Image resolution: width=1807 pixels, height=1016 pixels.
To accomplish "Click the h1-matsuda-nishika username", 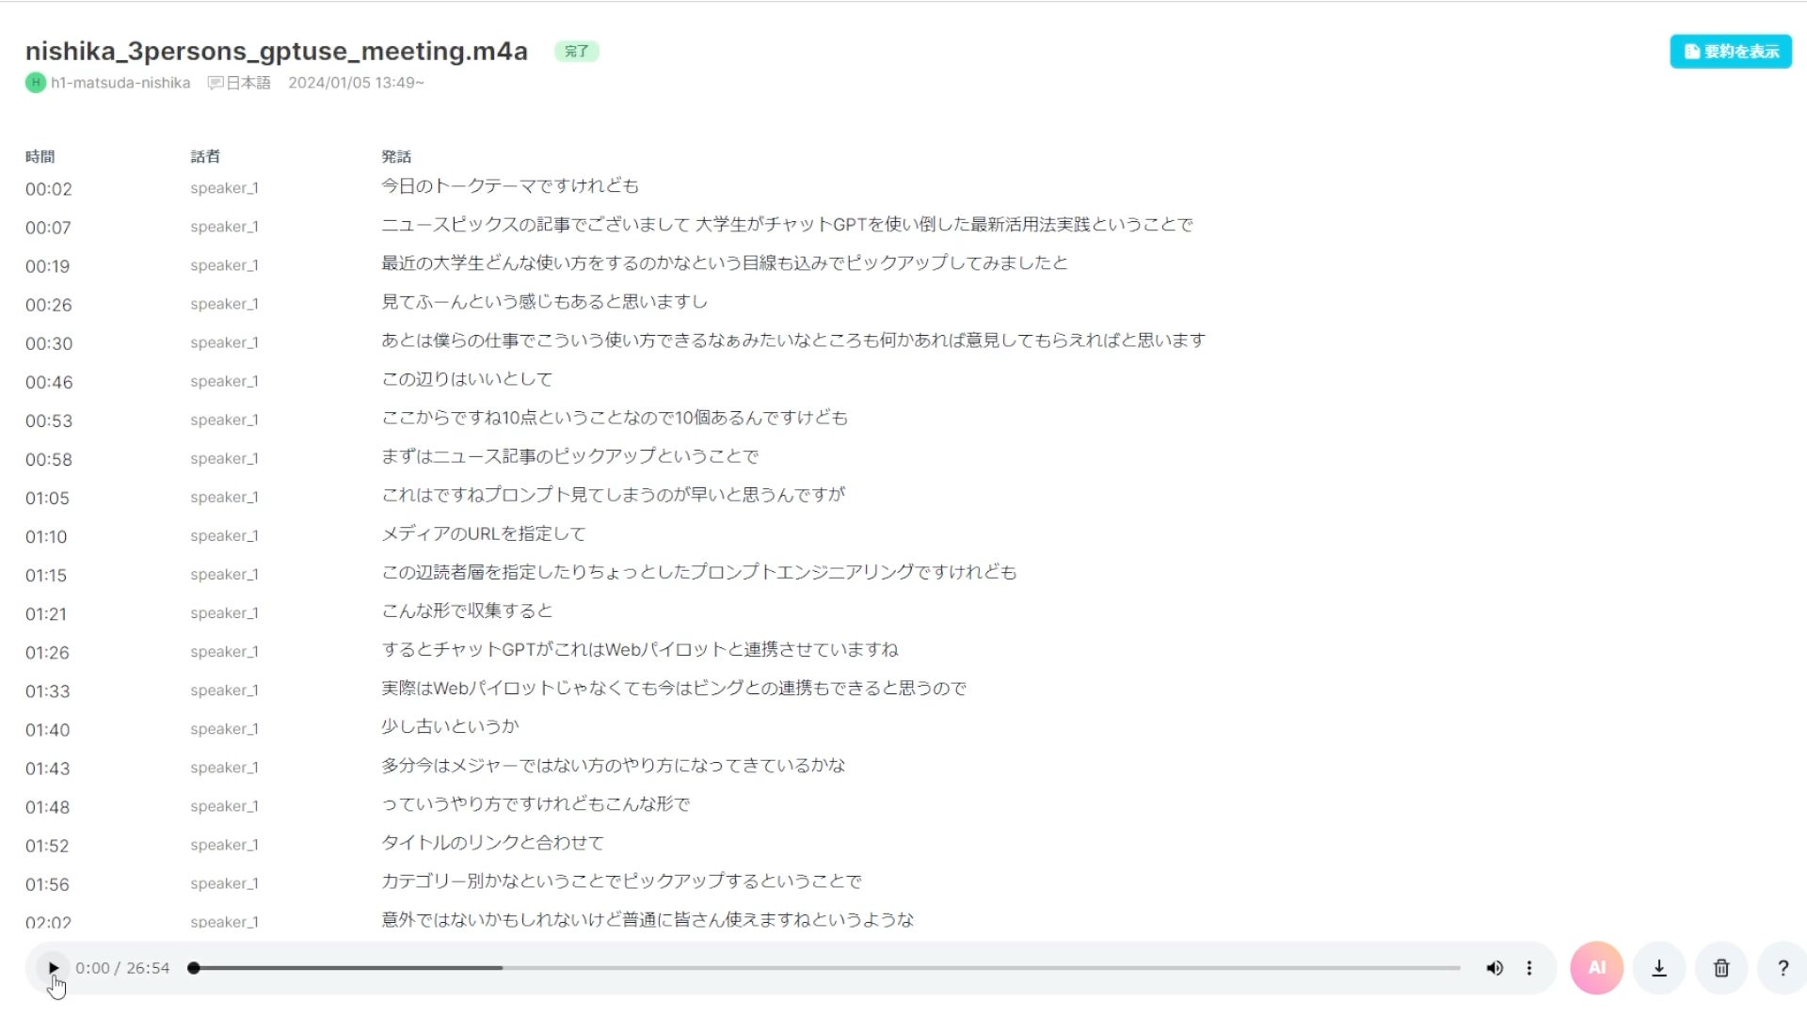I will pyautogui.click(x=120, y=83).
